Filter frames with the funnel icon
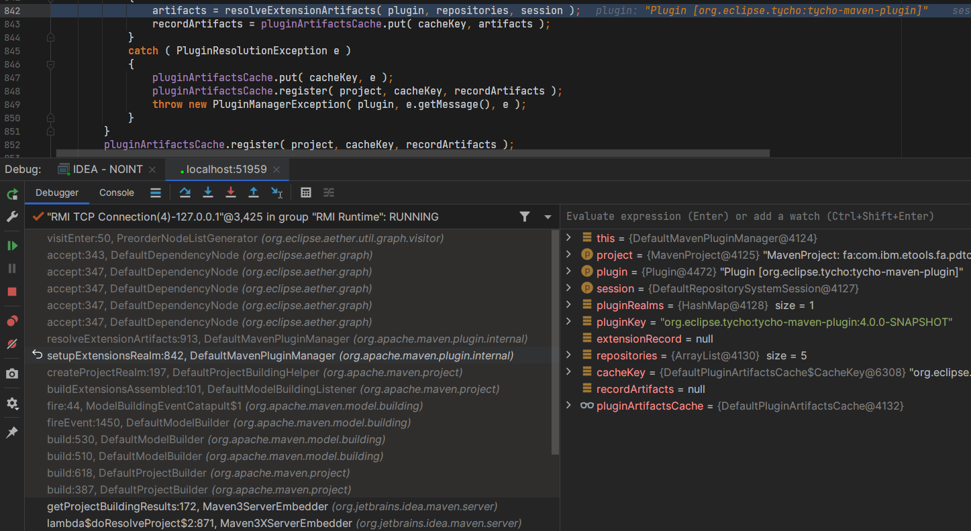 (525, 217)
